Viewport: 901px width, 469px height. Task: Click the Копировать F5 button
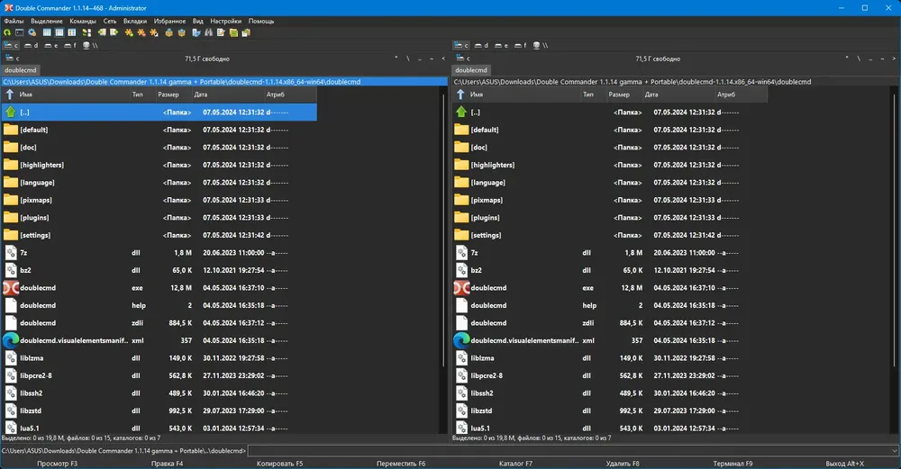point(280,464)
